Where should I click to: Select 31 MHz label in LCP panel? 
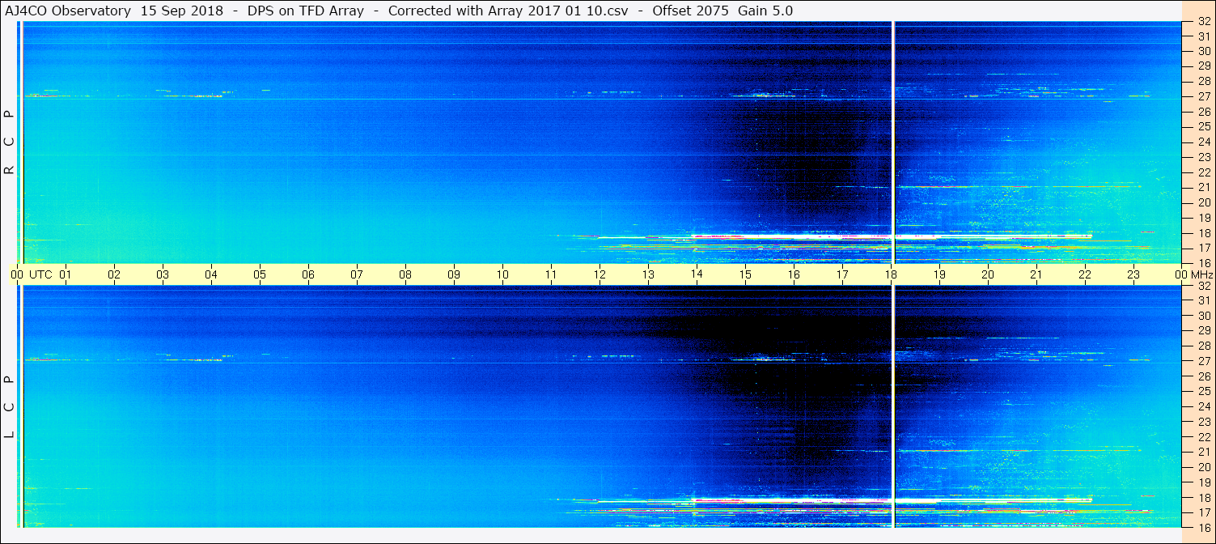1204,300
